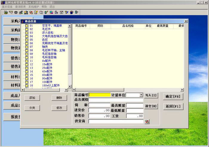This screenshot has height=147, width=209.
Task: Click the 最高限量 column header
Action: (x=163, y=26)
